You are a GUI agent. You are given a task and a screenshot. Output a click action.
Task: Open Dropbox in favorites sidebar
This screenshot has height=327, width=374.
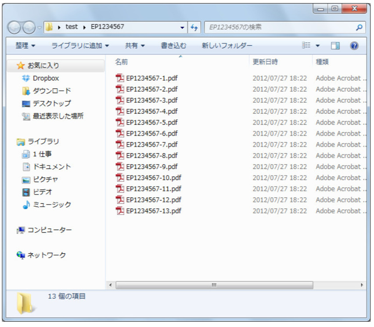pyautogui.click(x=46, y=78)
